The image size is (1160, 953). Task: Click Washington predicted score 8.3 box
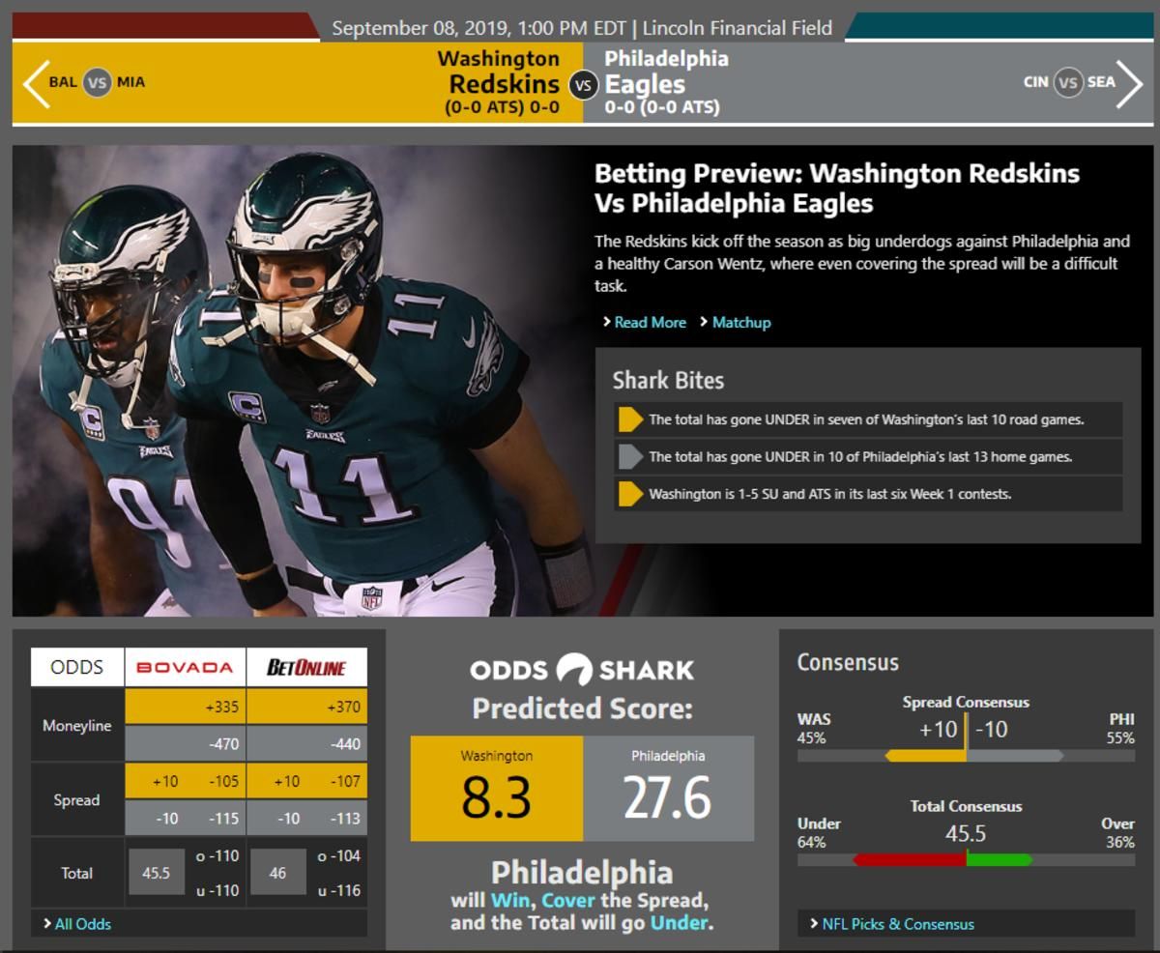[497, 789]
